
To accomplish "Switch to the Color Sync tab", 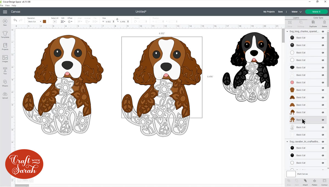I will click(x=318, y=18).
